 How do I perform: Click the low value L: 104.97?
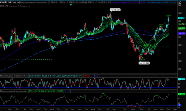pos(90,2)
